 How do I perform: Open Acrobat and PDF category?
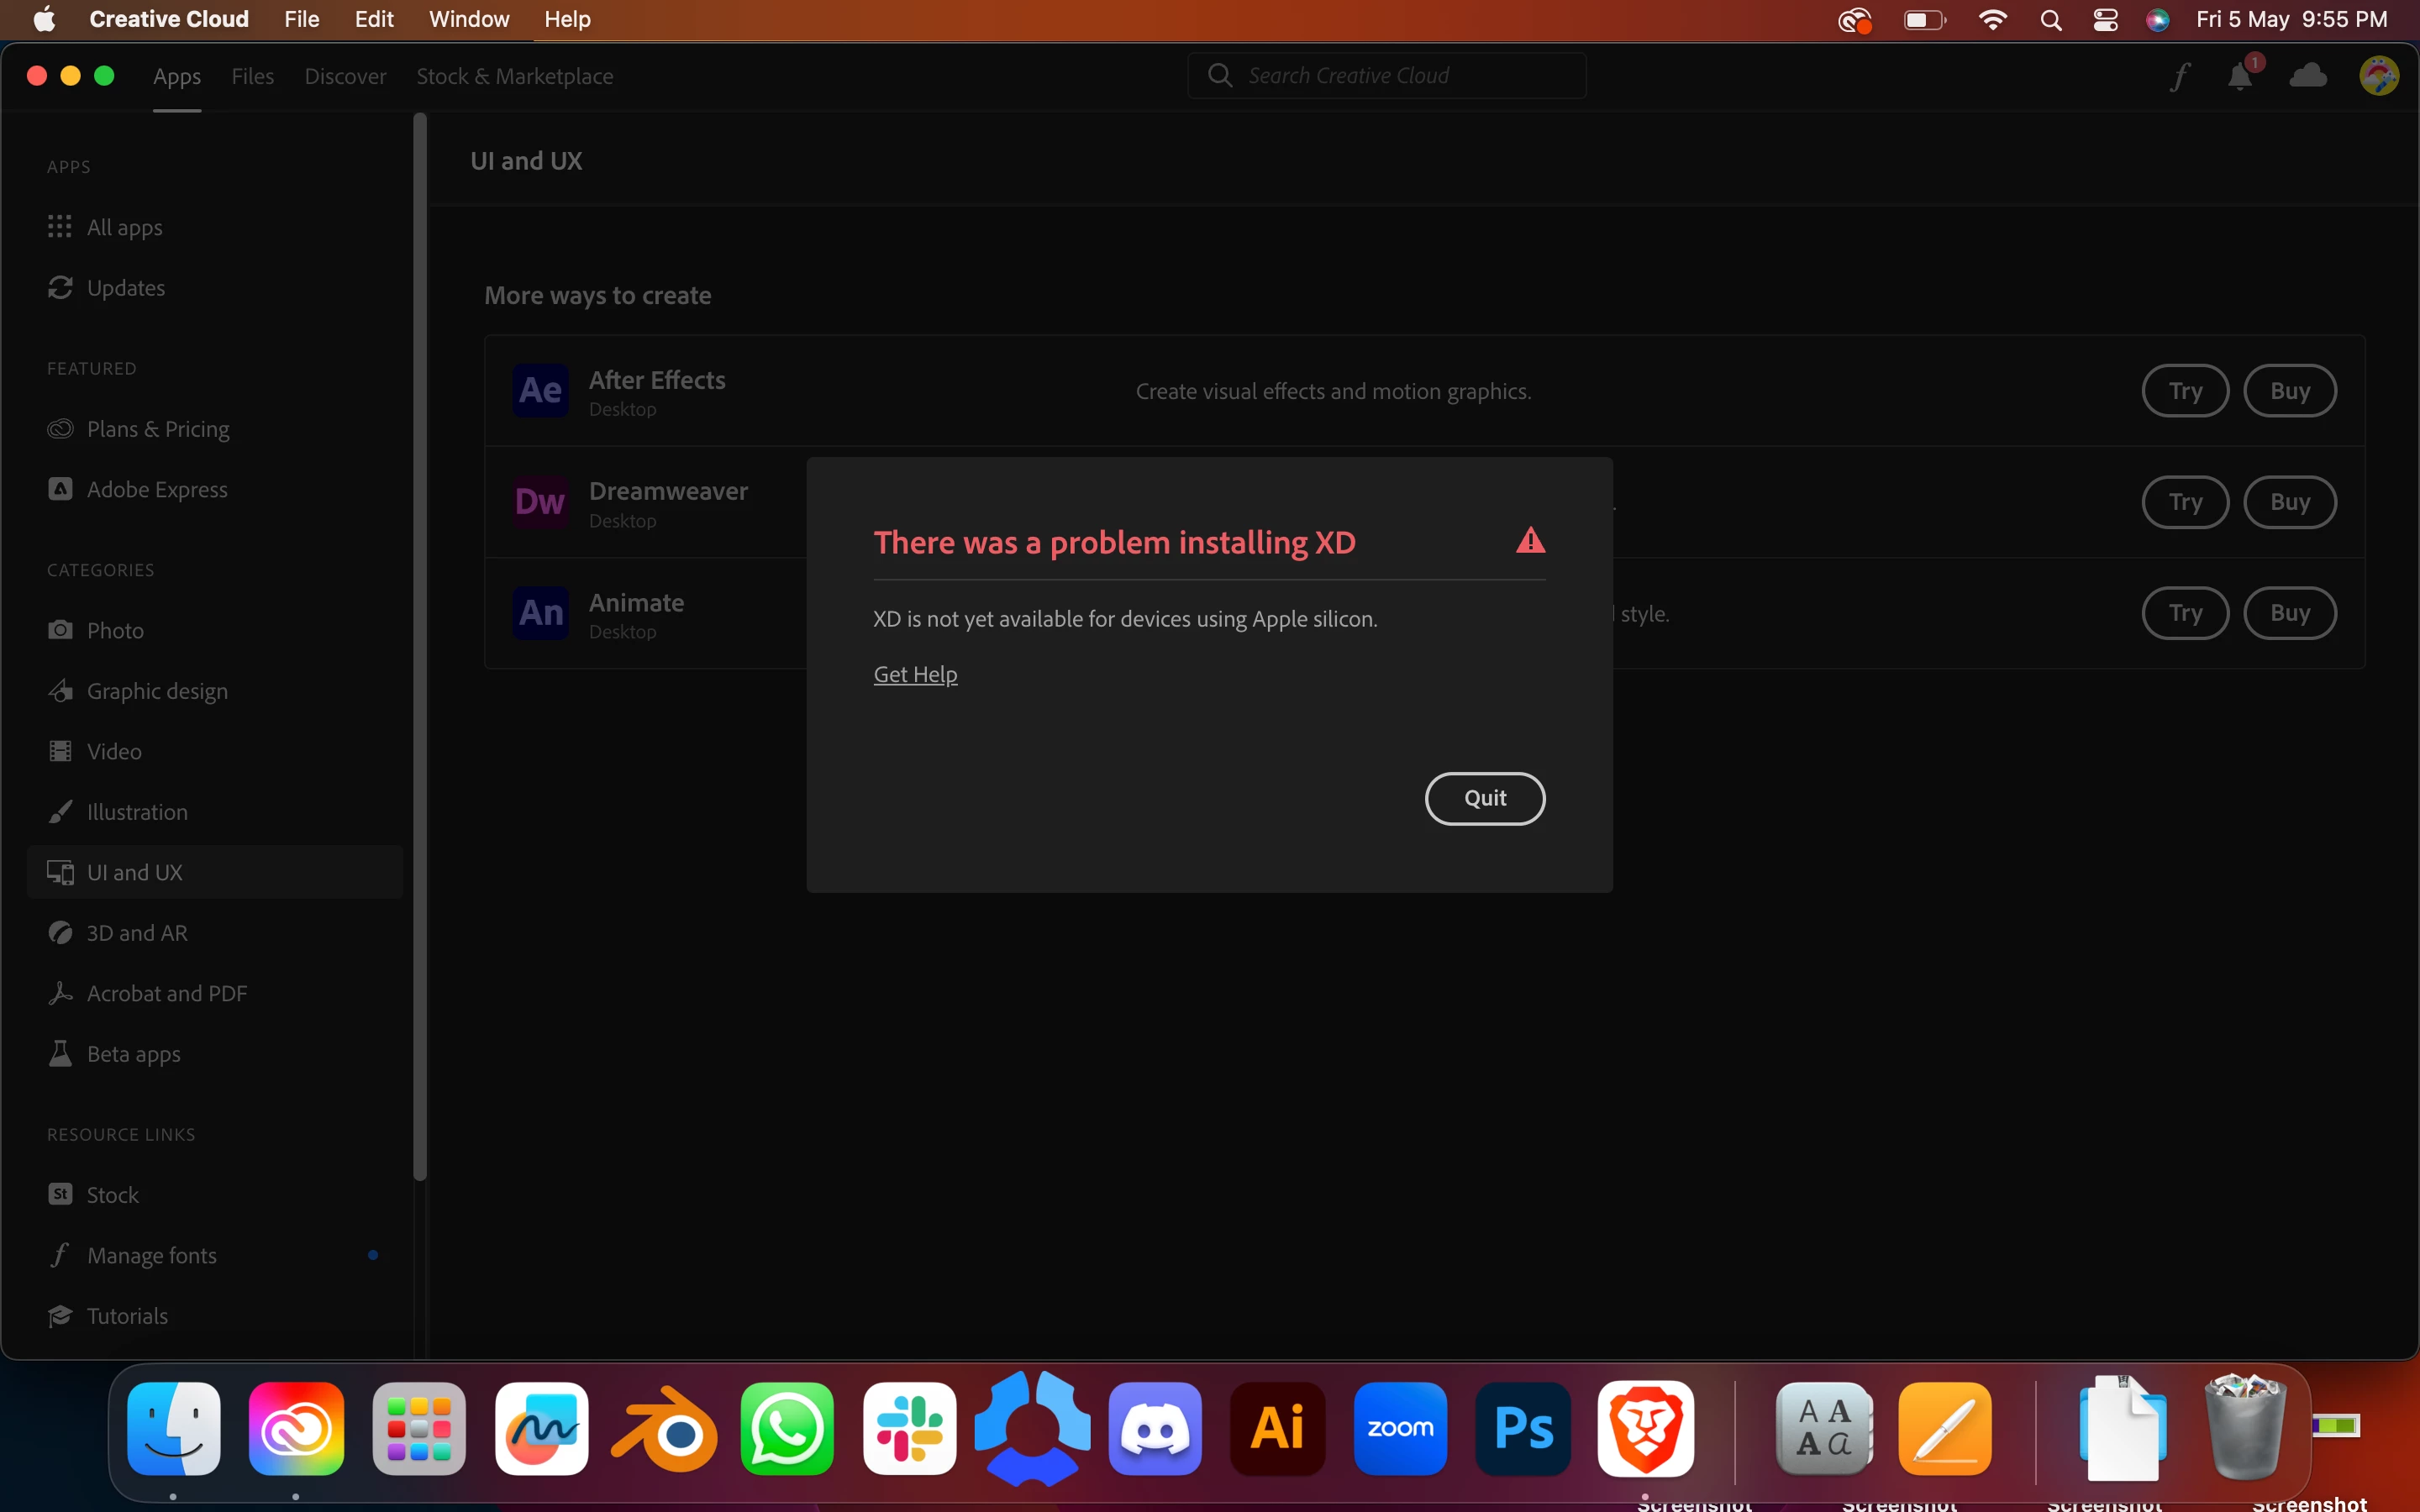(x=166, y=993)
